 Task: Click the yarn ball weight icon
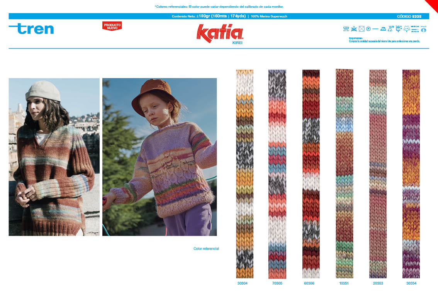coord(423,29)
